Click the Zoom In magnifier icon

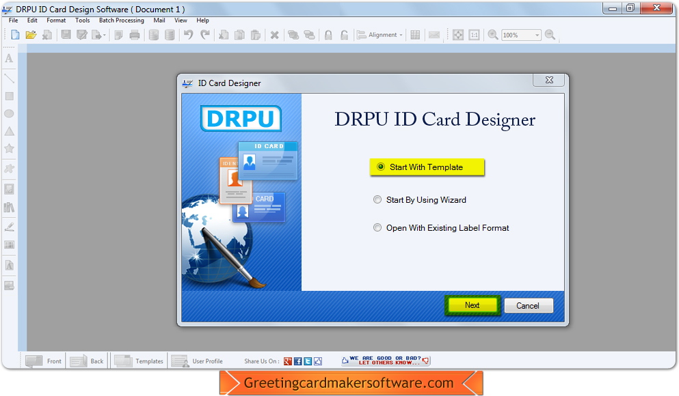coord(493,35)
